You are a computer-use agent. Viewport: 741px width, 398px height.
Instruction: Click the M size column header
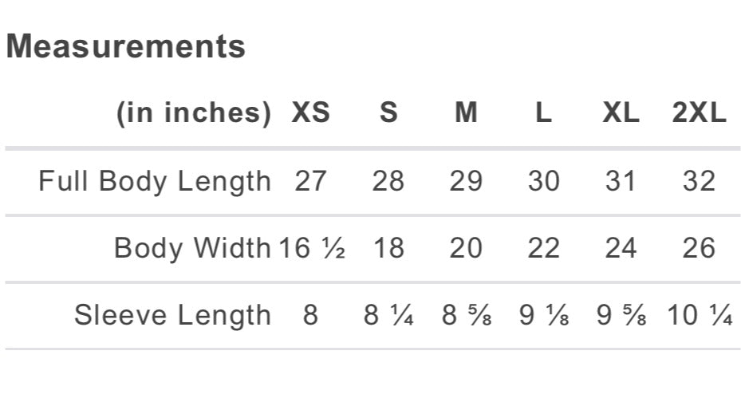click(x=466, y=113)
